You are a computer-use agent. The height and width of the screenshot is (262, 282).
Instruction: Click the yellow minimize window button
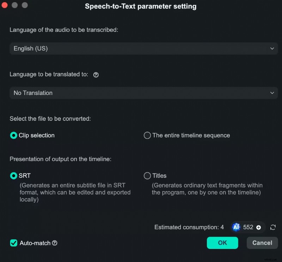pyautogui.click(x=14, y=5)
